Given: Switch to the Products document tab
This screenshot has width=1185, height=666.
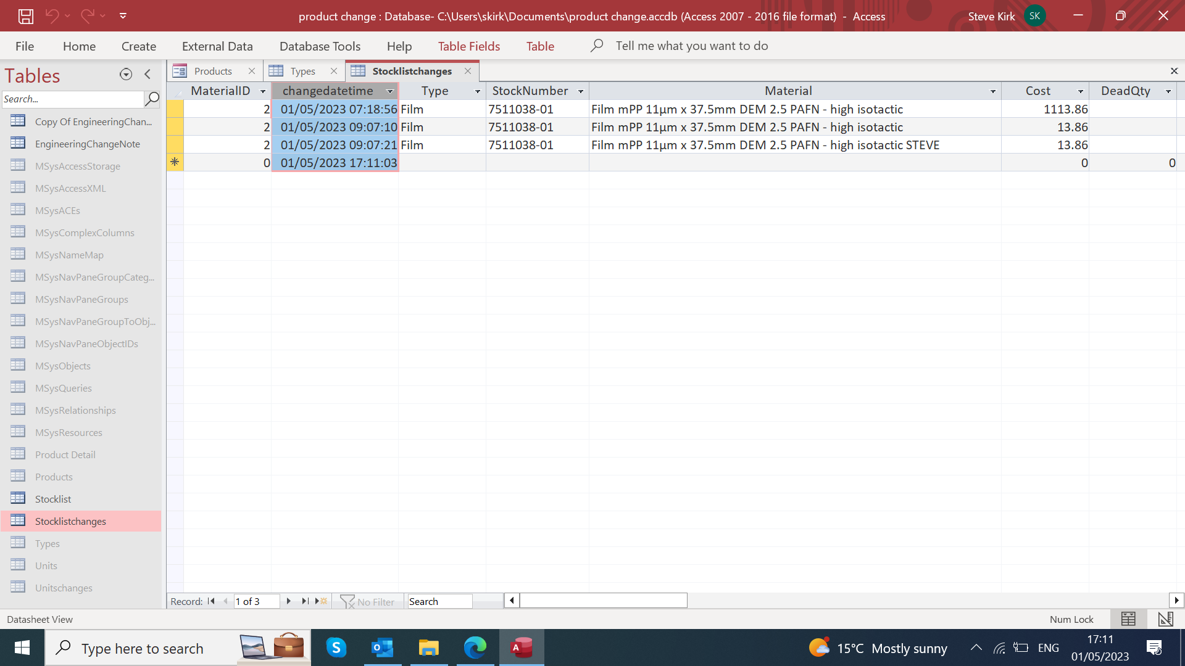Looking at the screenshot, I should coord(213,72).
